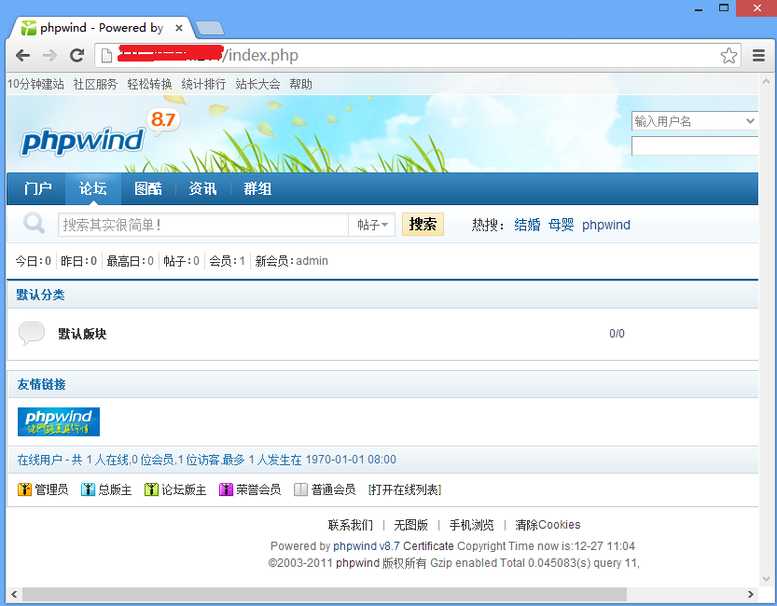Open the new member admin profile link
Image resolution: width=777 pixels, height=606 pixels.
click(x=312, y=261)
